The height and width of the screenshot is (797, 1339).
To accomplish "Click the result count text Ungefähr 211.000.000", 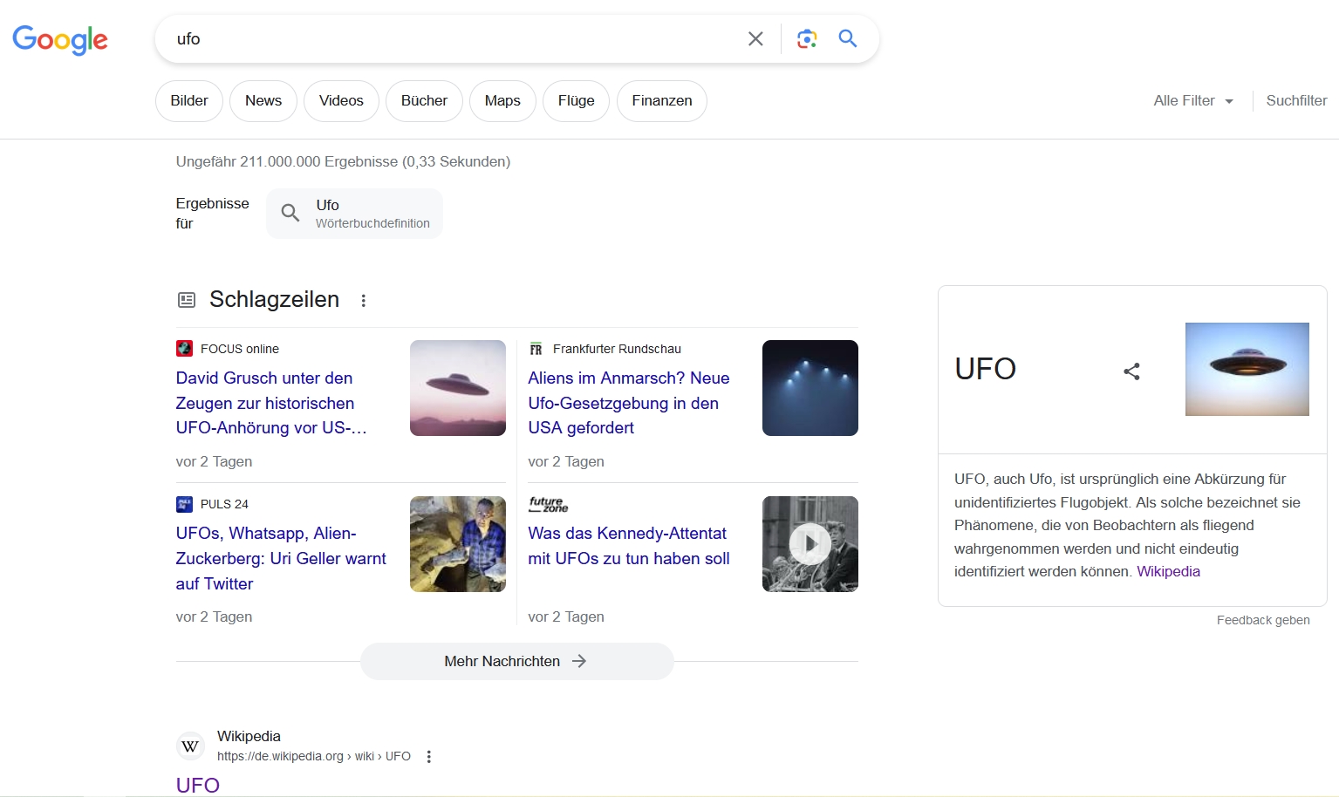I will coord(343,161).
